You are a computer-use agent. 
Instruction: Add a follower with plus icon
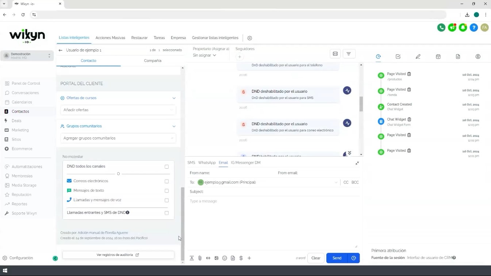pyautogui.click(x=239, y=57)
